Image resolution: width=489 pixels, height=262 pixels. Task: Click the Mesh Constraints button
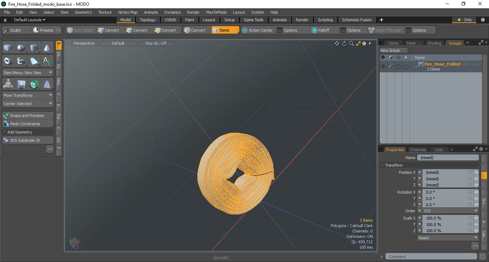pos(28,124)
